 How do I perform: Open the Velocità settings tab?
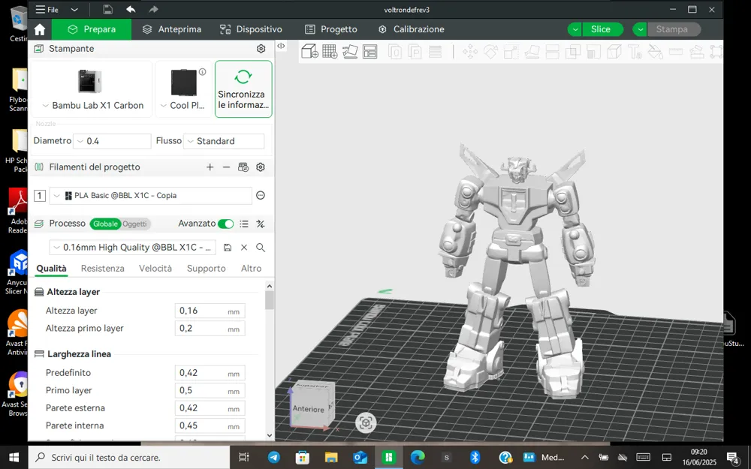pos(155,269)
